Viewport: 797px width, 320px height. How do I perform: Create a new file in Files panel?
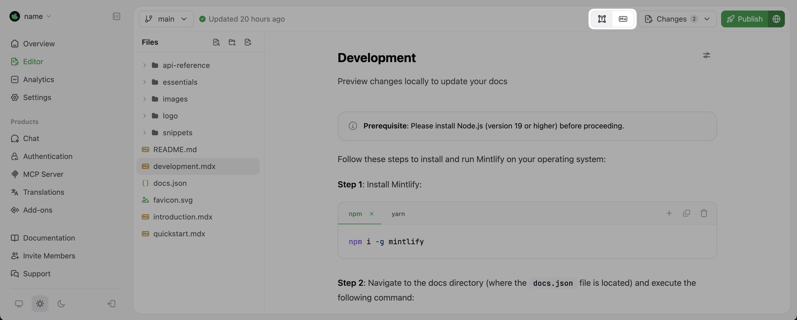tap(248, 42)
